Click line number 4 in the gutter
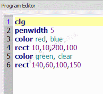103x94 pixels. click(8, 48)
